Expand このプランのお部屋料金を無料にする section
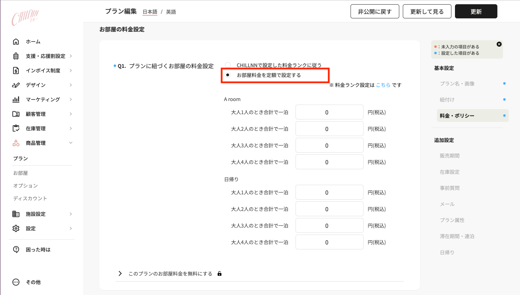 pos(120,273)
